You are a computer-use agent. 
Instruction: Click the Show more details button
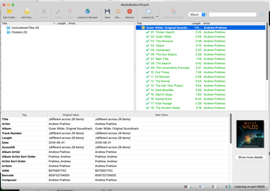[251, 157]
